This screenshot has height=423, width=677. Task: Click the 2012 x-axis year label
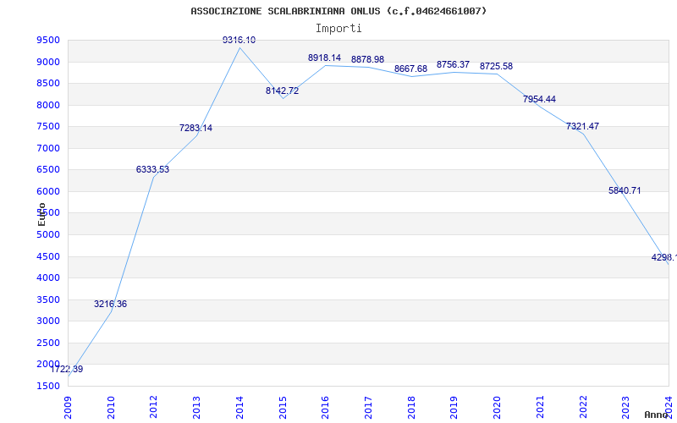[x=154, y=408]
